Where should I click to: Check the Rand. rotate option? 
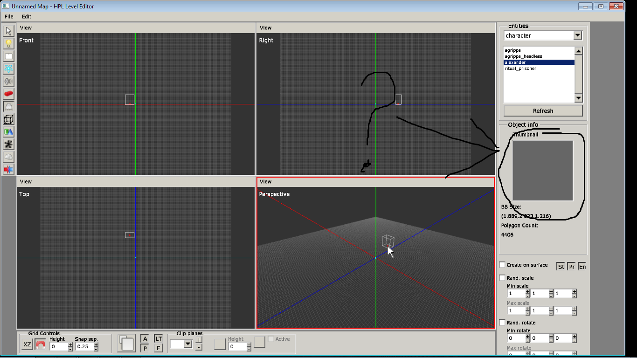tap(502, 323)
